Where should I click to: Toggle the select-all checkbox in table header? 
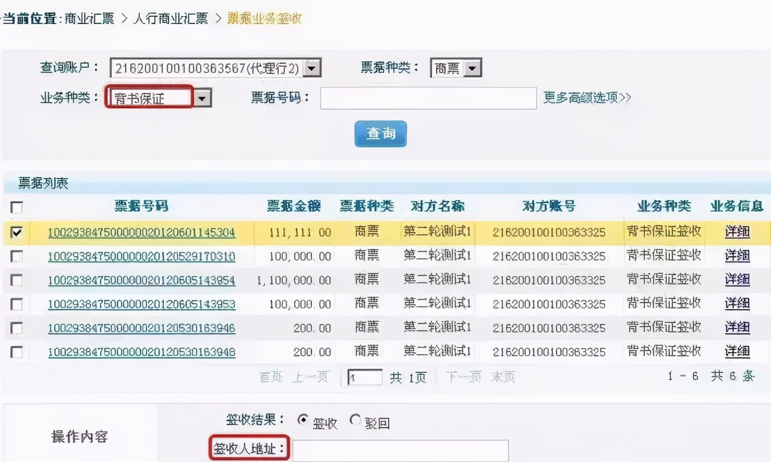(16, 206)
